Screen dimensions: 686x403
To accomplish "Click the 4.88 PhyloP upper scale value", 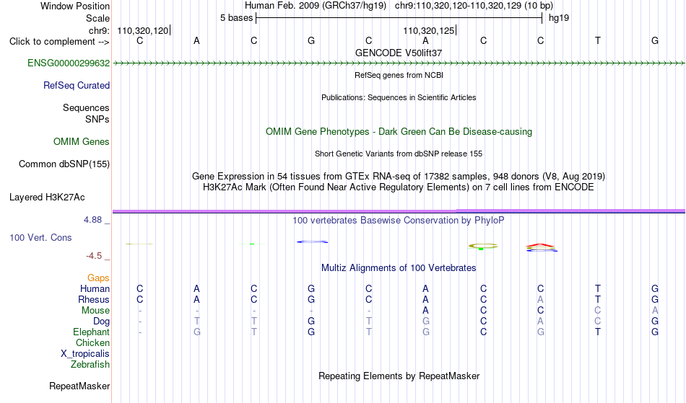I will click(93, 220).
